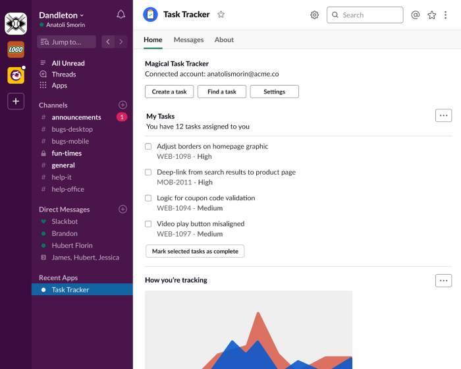Select Task Tracker under Recent Apps
The height and width of the screenshot is (369, 461).
[82, 289]
